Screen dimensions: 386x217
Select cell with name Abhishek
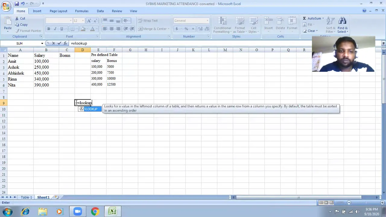click(x=20, y=73)
